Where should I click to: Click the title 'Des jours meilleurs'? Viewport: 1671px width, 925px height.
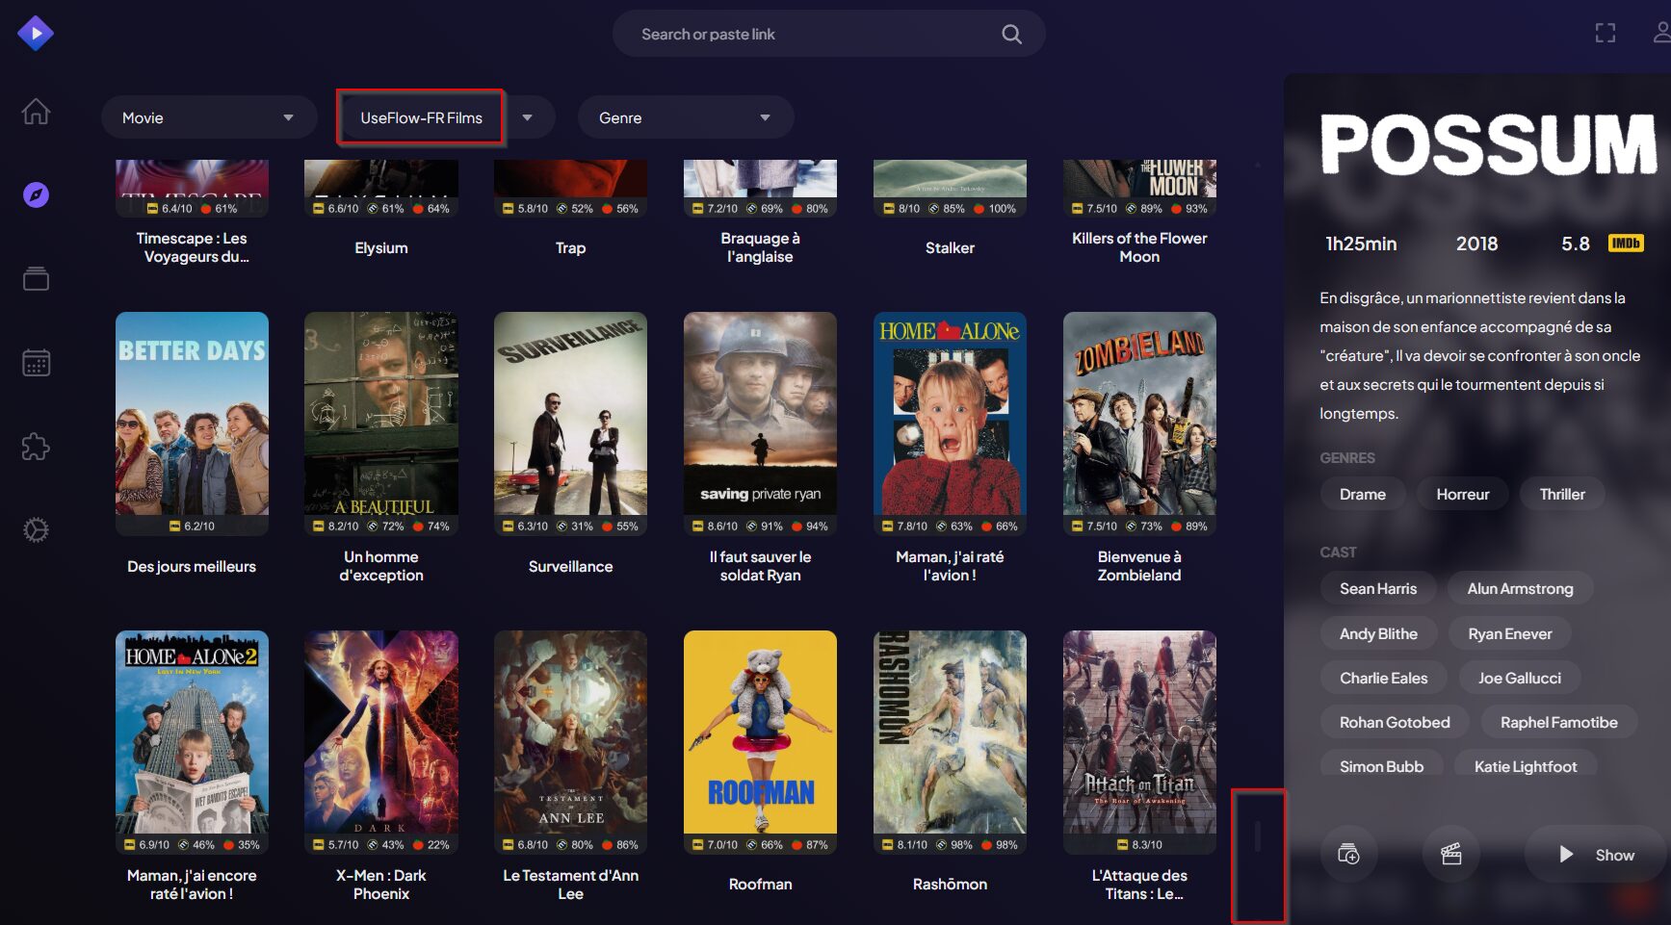(192, 567)
